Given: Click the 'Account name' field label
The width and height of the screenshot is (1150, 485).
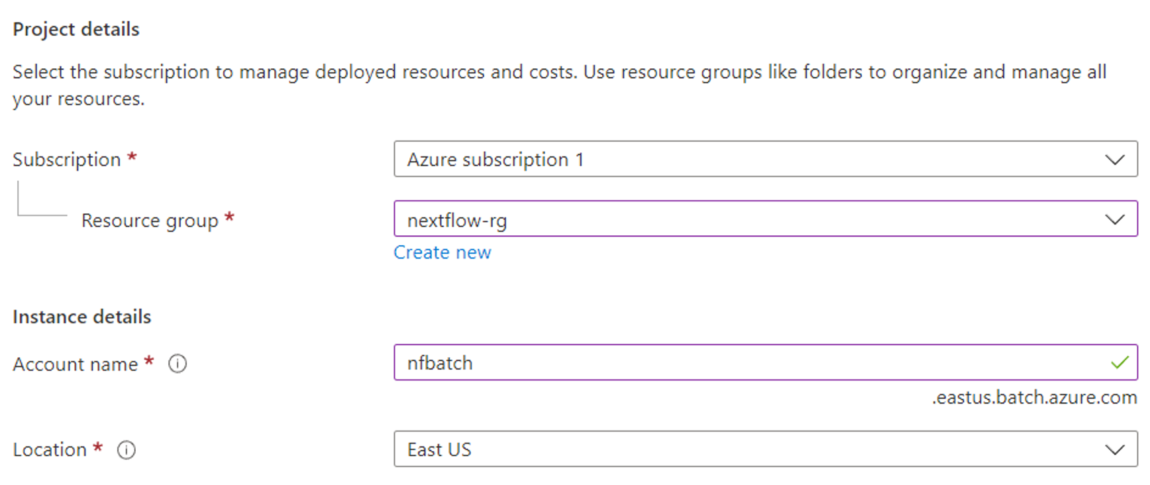Looking at the screenshot, I should coord(76,364).
